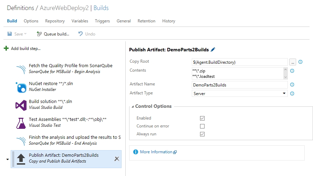The image size is (313, 176).
Task: Click the Publish Artifact upload arrow icon
Action: tap(21, 159)
